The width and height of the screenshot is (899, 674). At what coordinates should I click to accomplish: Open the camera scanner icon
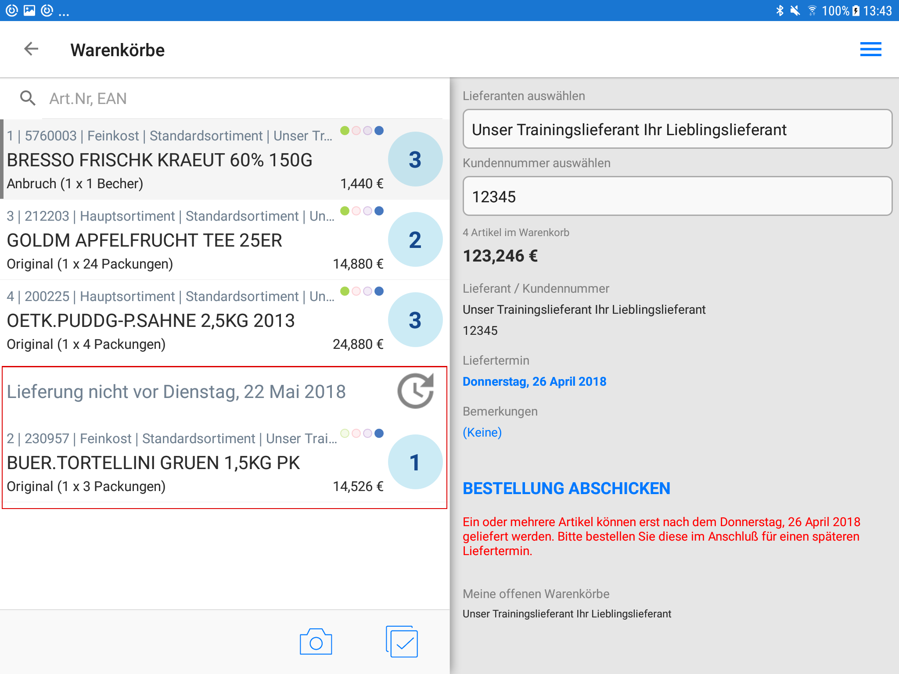click(x=316, y=642)
